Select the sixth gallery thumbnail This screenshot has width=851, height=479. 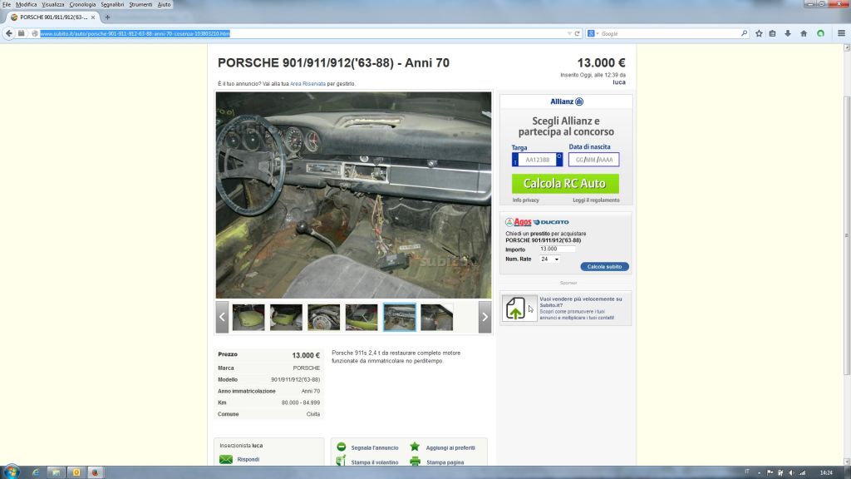(437, 317)
